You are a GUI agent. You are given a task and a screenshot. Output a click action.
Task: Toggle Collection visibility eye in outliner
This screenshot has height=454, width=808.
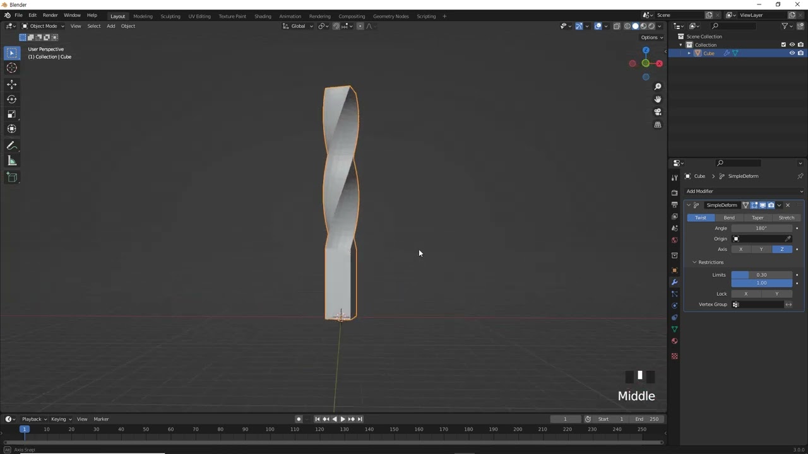point(792,45)
